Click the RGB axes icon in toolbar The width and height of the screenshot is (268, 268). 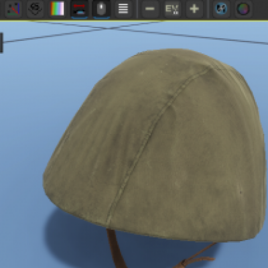[13, 9]
